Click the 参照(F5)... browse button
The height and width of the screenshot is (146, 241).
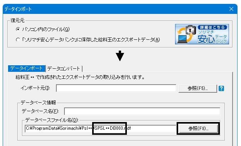pos(197,88)
